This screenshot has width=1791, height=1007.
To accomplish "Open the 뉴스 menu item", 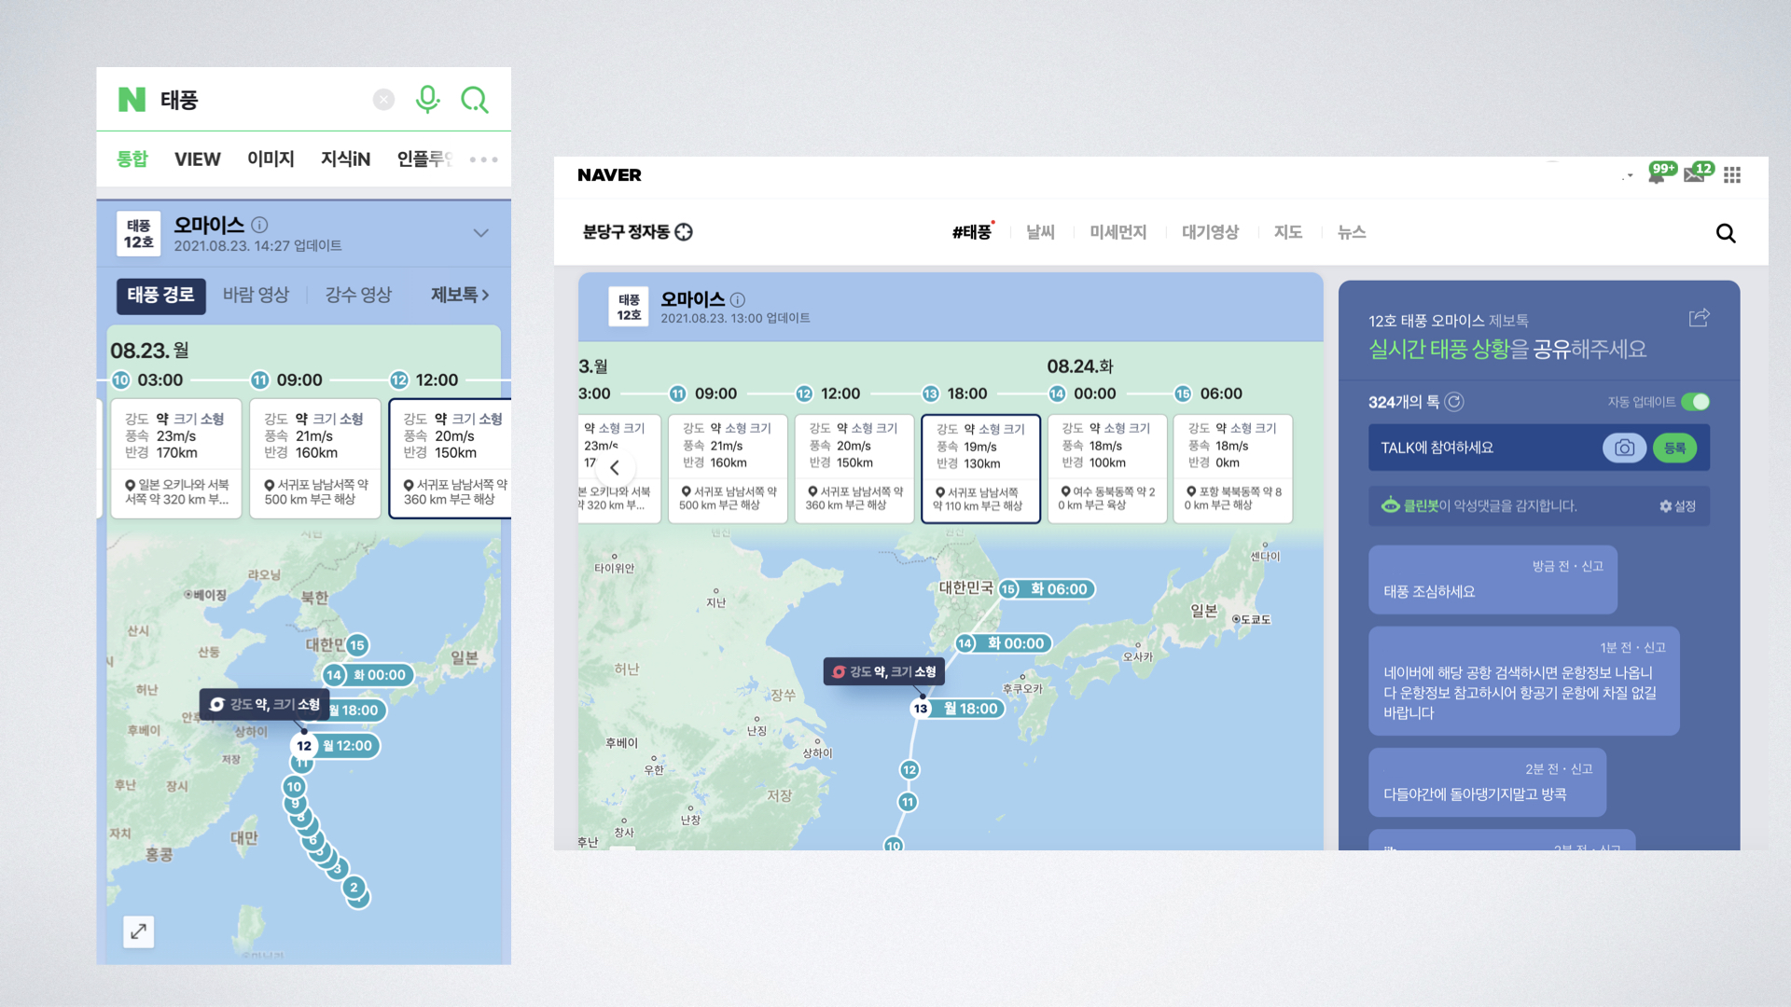I will (x=1352, y=232).
